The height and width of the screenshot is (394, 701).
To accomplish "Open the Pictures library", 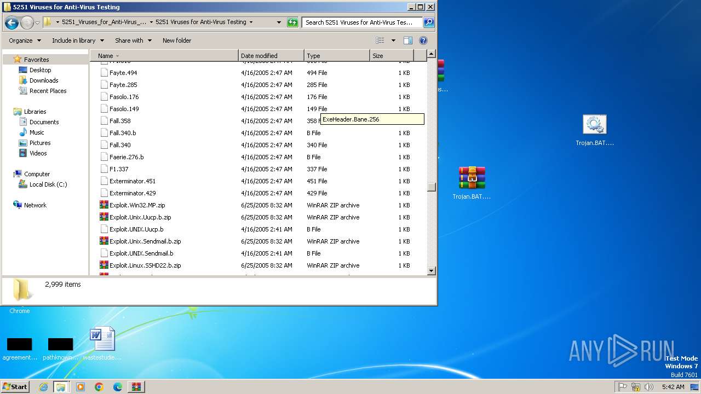I will (40, 143).
